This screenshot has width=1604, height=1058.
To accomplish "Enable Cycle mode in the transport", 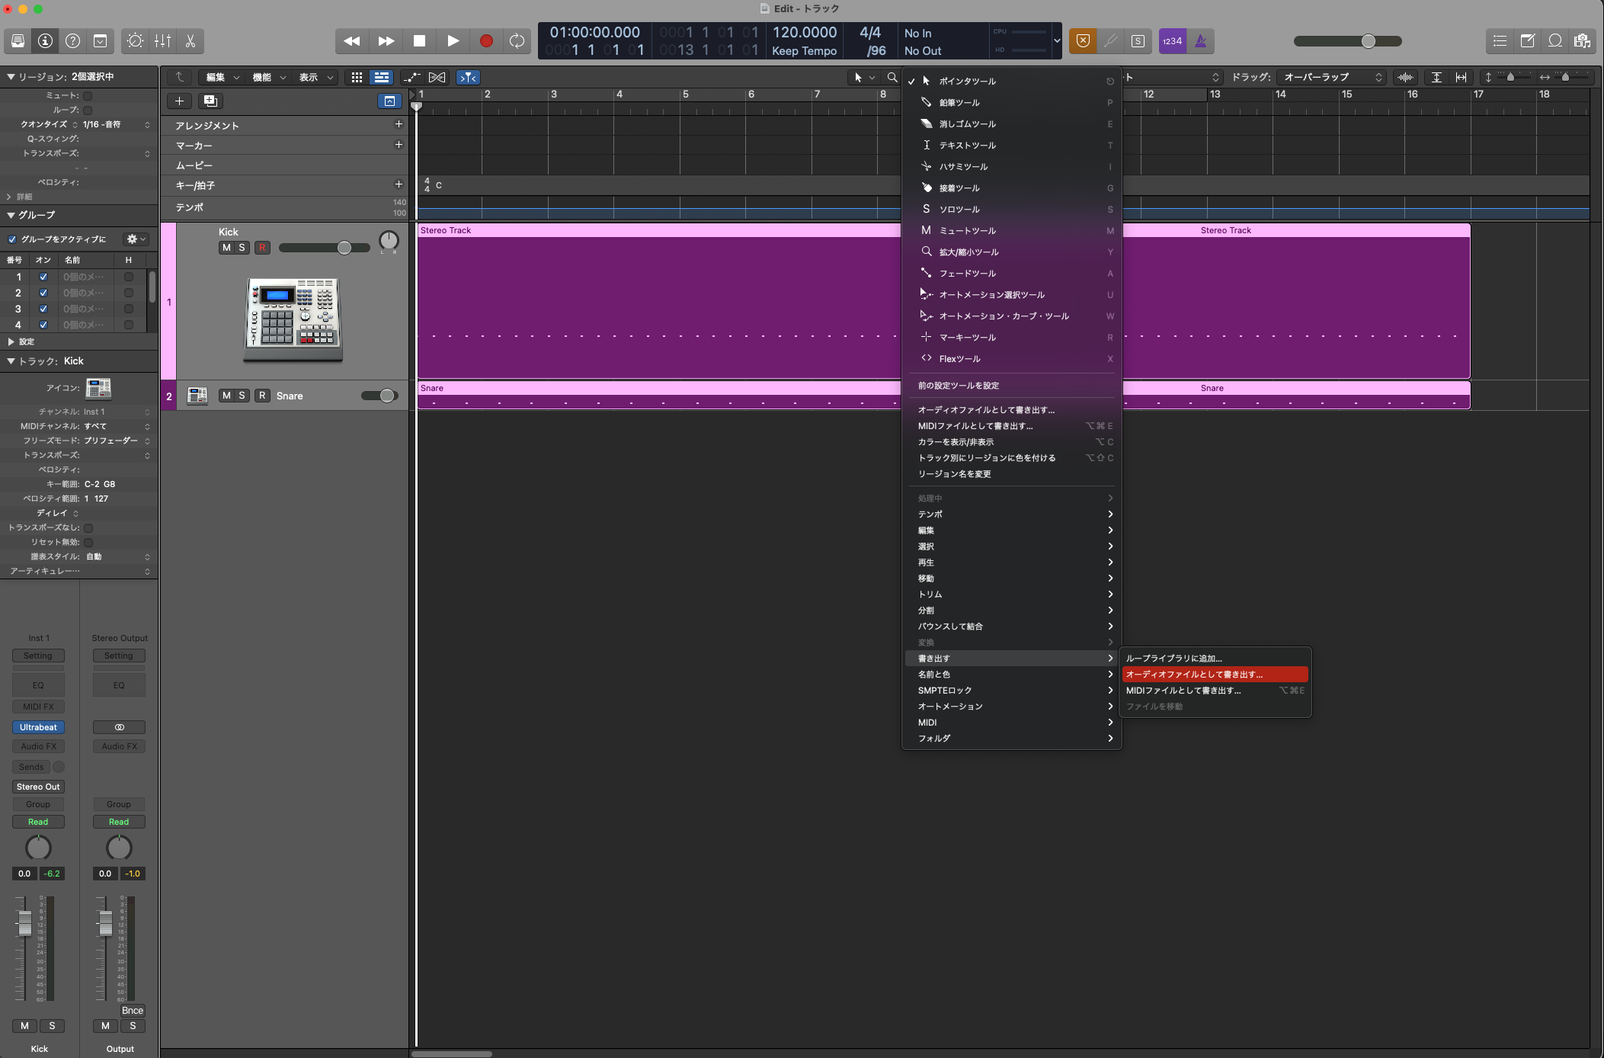I will 517,41.
